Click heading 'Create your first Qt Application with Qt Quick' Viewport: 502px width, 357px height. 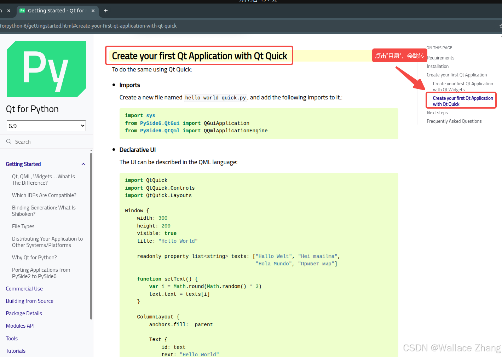200,56
